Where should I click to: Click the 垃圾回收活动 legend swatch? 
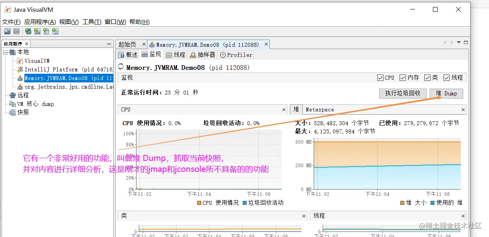[245, 203]
